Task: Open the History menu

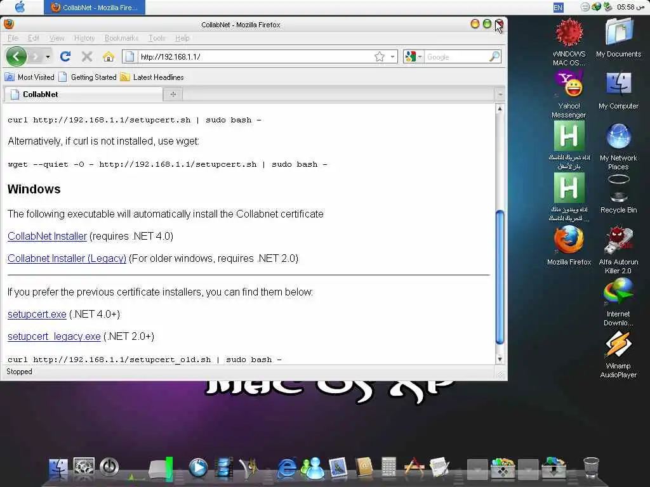Action: click(x=84, y=38)
